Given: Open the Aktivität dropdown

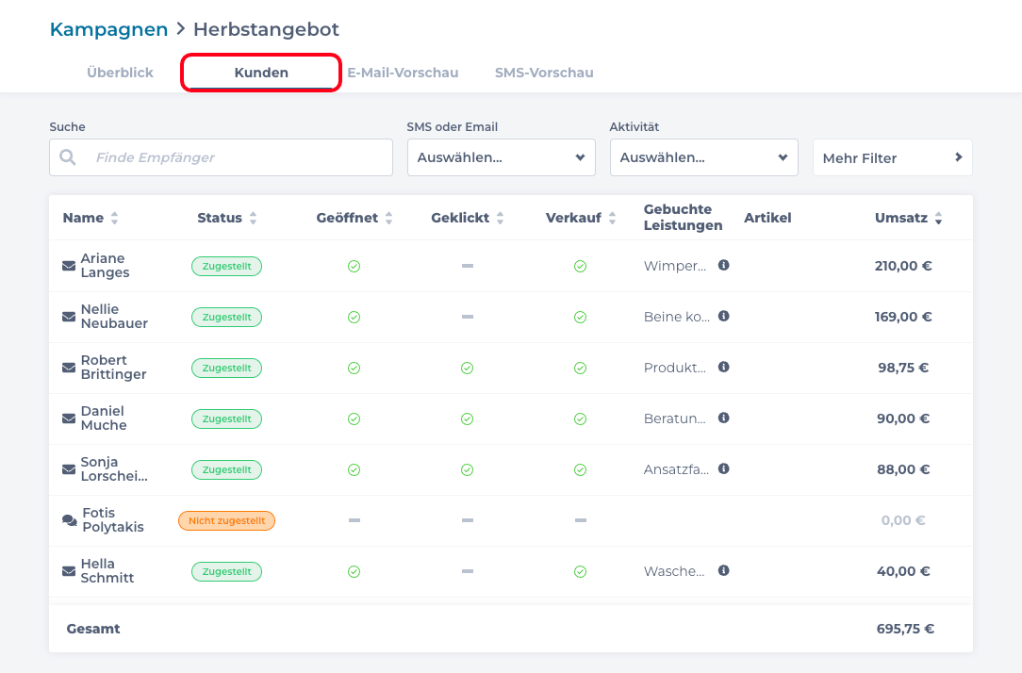Looking at the screenshot, I should tap(703, 157).
